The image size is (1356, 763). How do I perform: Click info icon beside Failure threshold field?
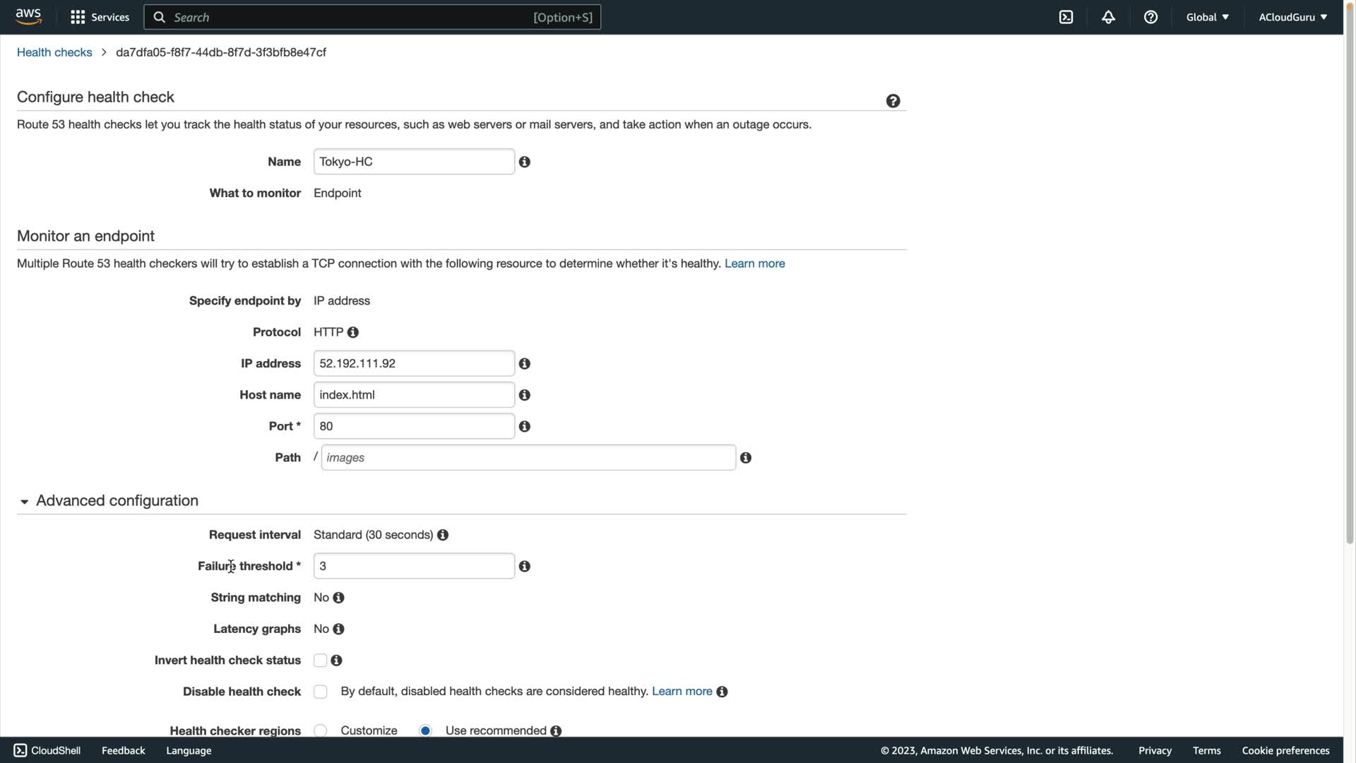pos(524,567)
